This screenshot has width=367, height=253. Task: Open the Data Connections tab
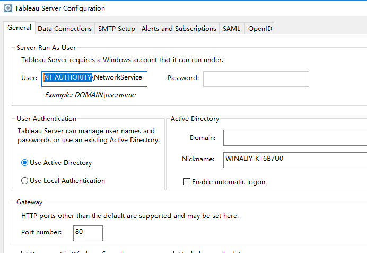click(x=65, y=29)
